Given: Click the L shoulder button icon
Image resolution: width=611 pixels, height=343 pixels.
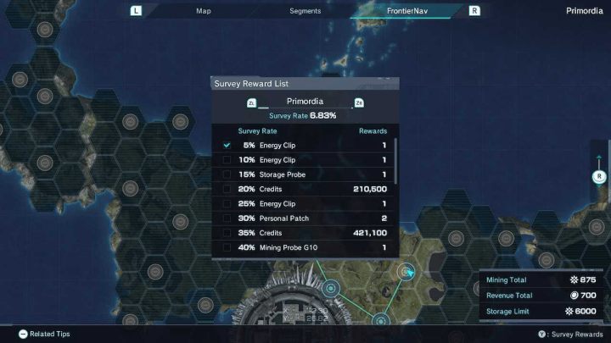Looking at the screenshot, I should tap(136, 10).
